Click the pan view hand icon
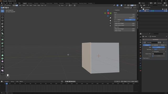168x94 pixels. point(110,20)
